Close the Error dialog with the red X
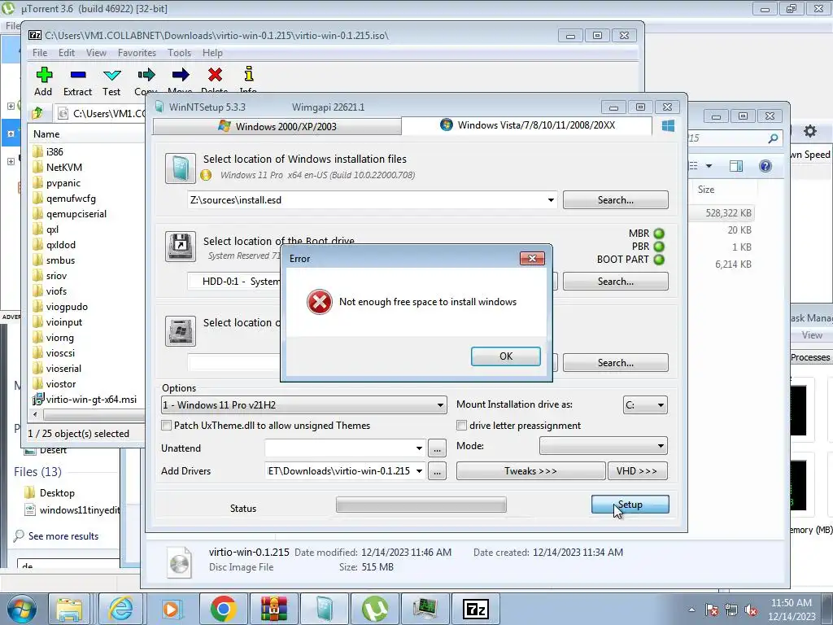The height and width of the screenshot is (625, 833). (532, 258)
